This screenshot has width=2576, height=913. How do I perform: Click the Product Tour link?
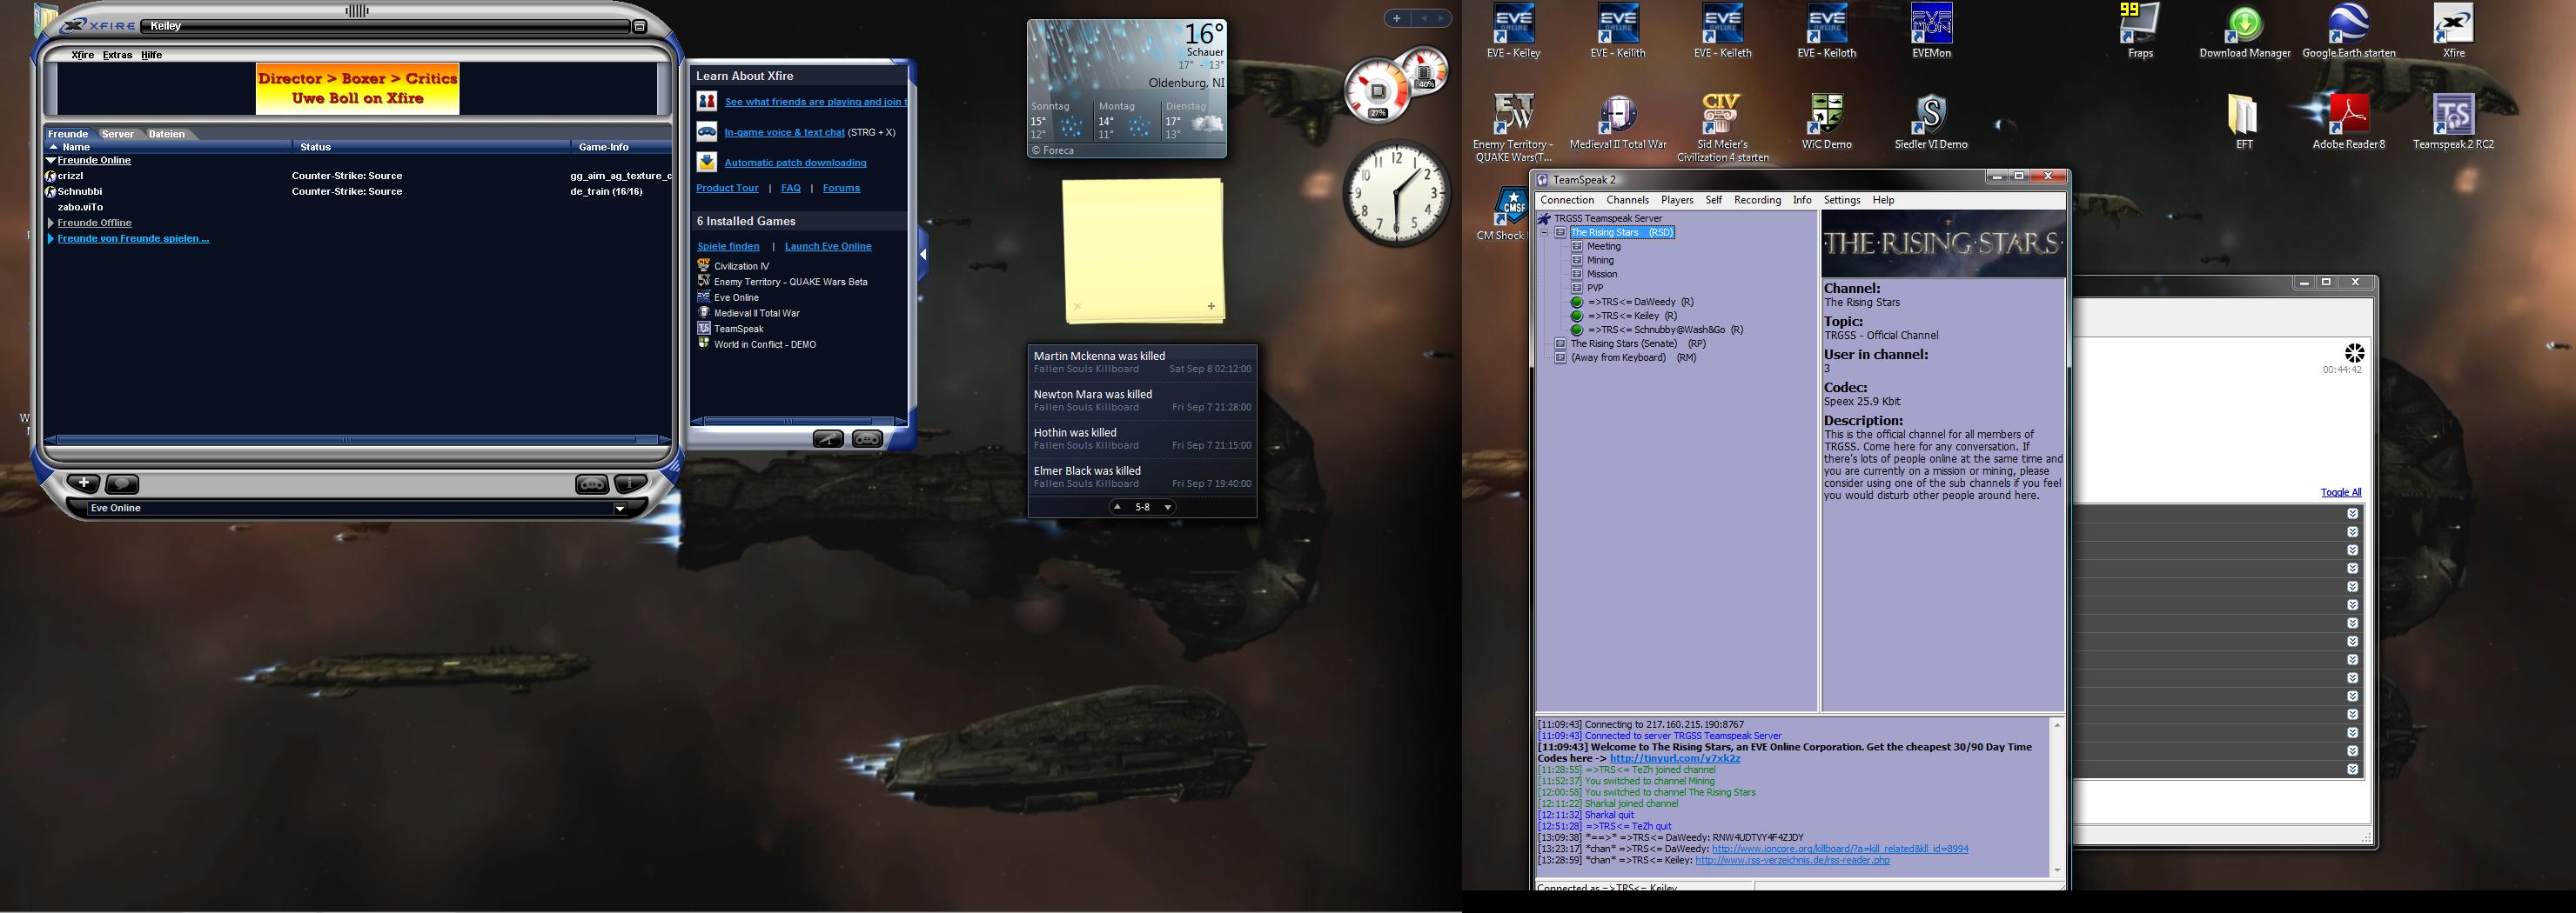click(x=727, y=188)
